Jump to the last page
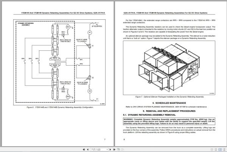The image size is (227, 152). coord(114,149)
